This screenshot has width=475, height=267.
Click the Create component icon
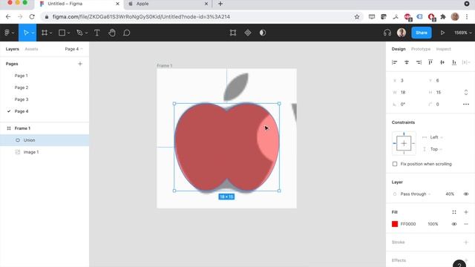pyautogui.click(x=248, y=33)
